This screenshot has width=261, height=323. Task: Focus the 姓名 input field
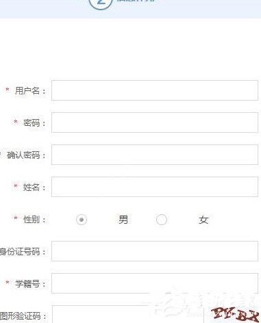tap(155, 187)
